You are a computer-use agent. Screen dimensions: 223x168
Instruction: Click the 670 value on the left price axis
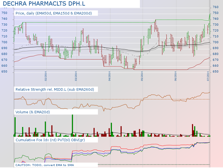4,60
